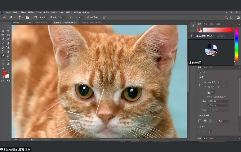Select the Move tool in the toolbox
The image size is (241, 152).
3,27
